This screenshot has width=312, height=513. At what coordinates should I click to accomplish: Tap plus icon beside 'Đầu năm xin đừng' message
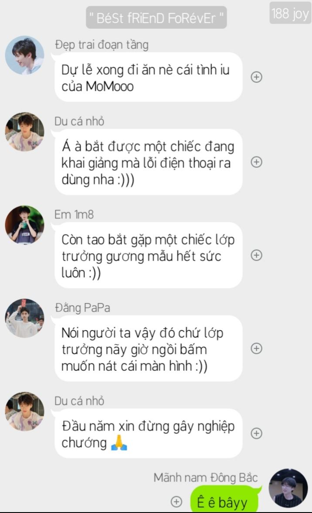coord(257,433)
